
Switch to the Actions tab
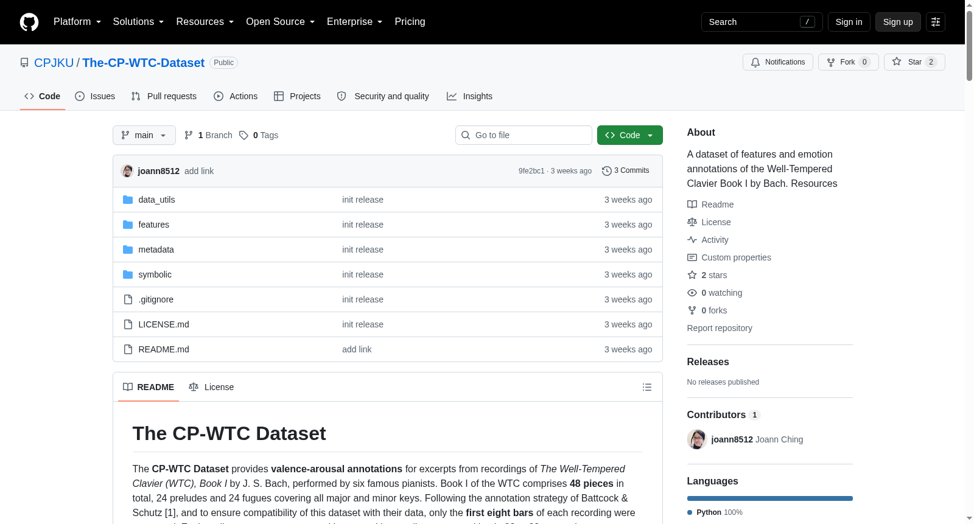pyautogui.click(x=236, y=96)
